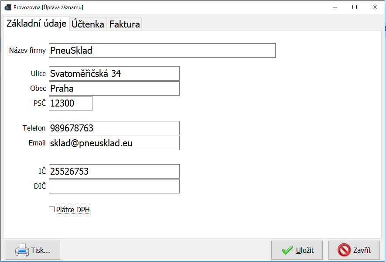Viewport: 386px width, 262px height.
Task: Click into the Ulice address field
Action: click(x=114, y=73)
